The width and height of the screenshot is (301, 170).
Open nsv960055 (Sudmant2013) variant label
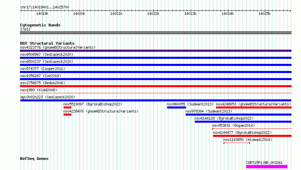[x=190, y=104]
